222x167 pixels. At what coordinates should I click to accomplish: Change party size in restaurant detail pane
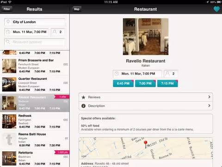point(171,74)
